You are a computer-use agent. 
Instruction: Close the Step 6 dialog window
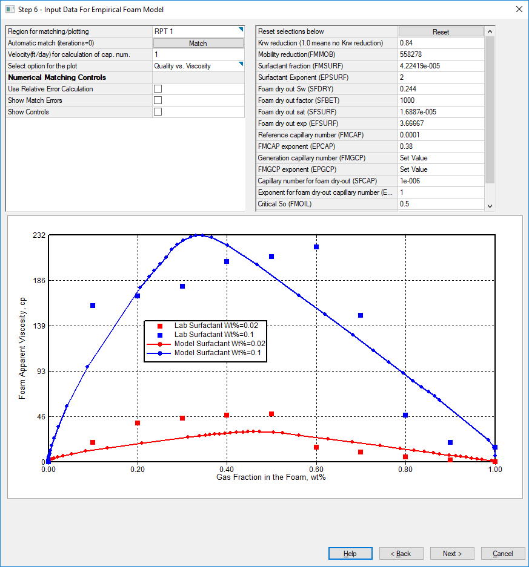click(x=518, y=10)
